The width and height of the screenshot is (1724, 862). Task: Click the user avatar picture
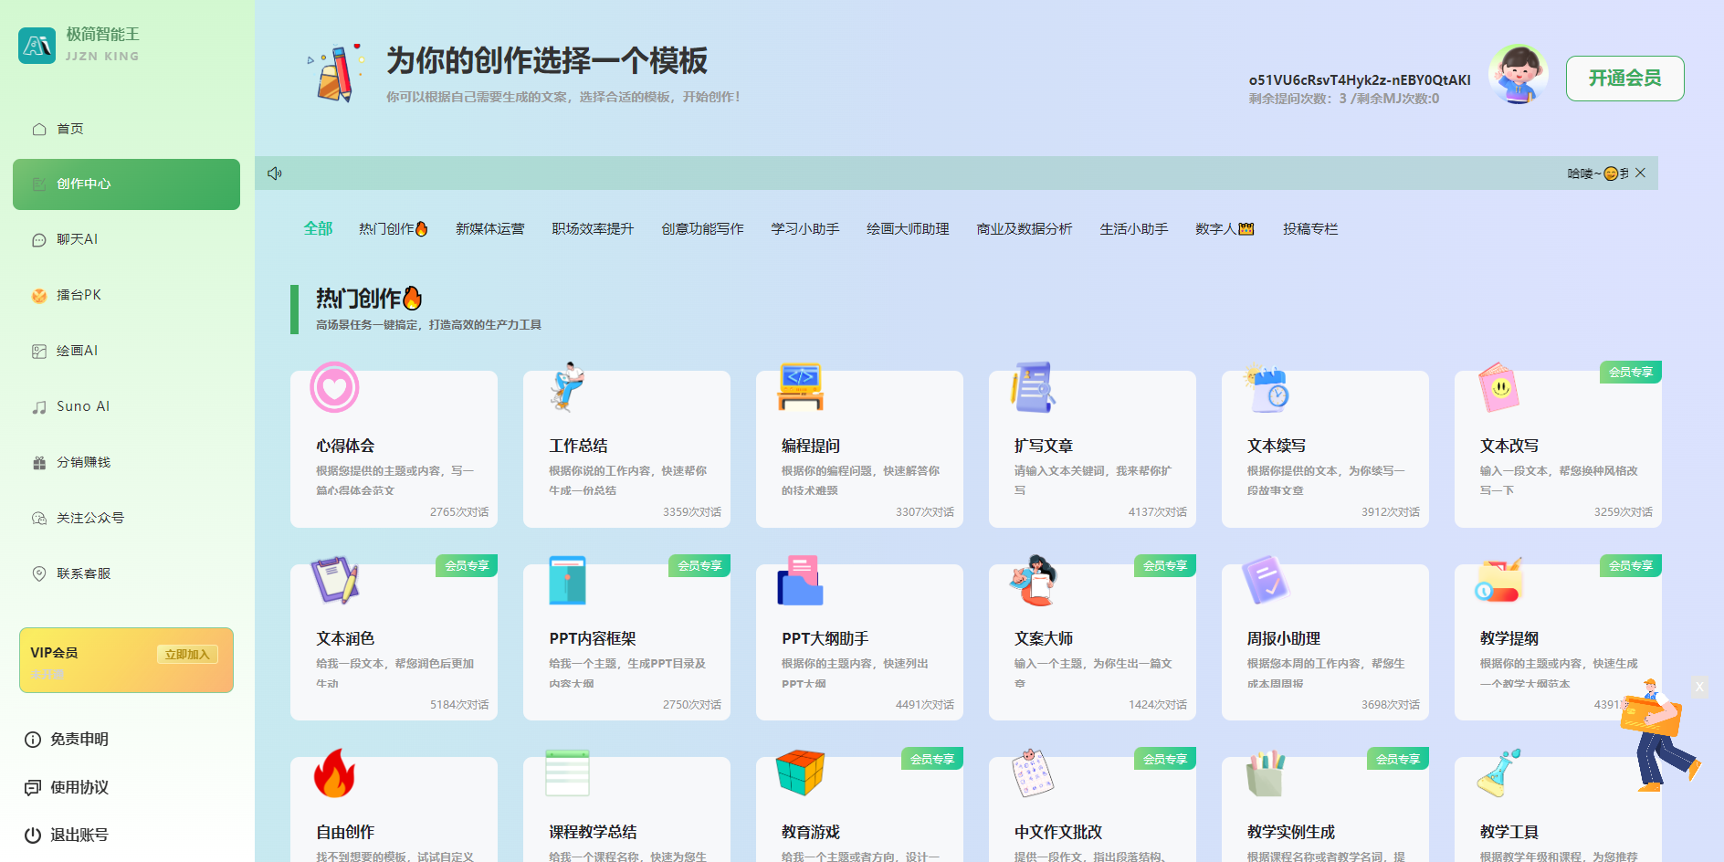(1518, 74)
